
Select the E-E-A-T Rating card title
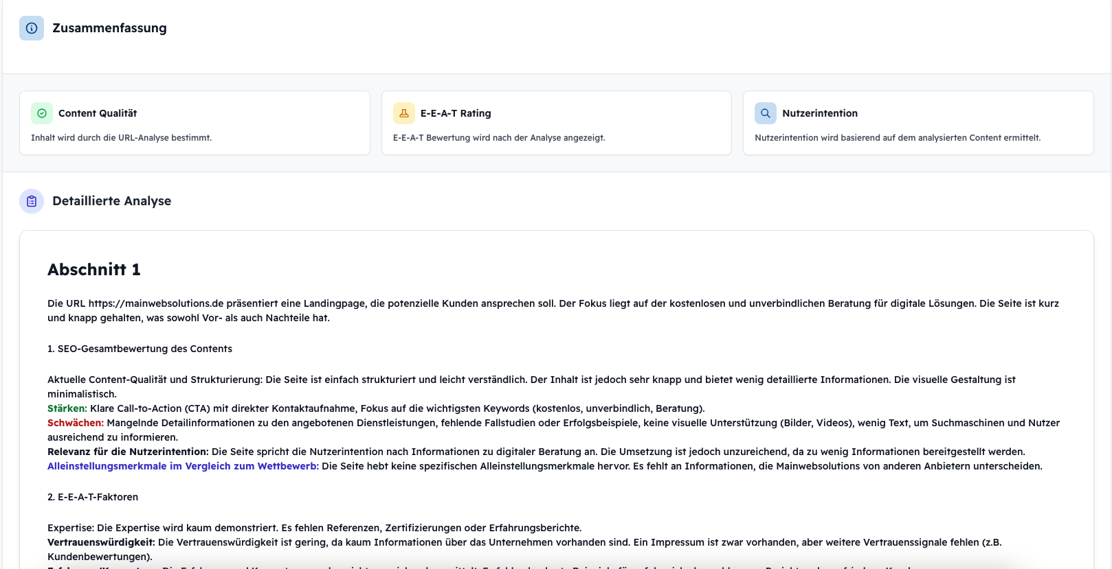(x=456, y=113)
